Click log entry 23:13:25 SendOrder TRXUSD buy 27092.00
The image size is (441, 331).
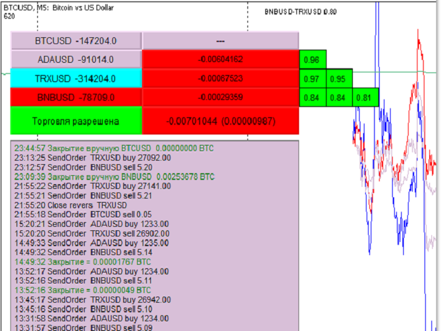tap(92, 158)
